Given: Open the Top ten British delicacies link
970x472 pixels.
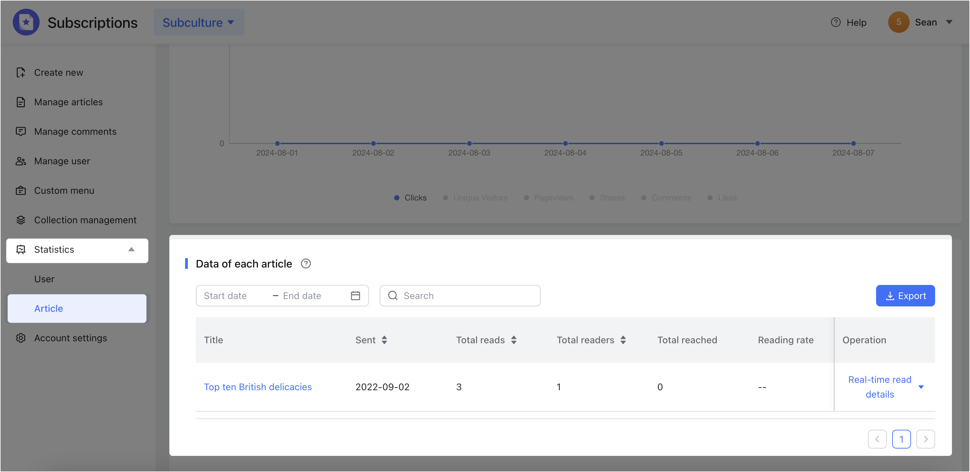Looking at the screenshot, I should click(x=258, y=387).
